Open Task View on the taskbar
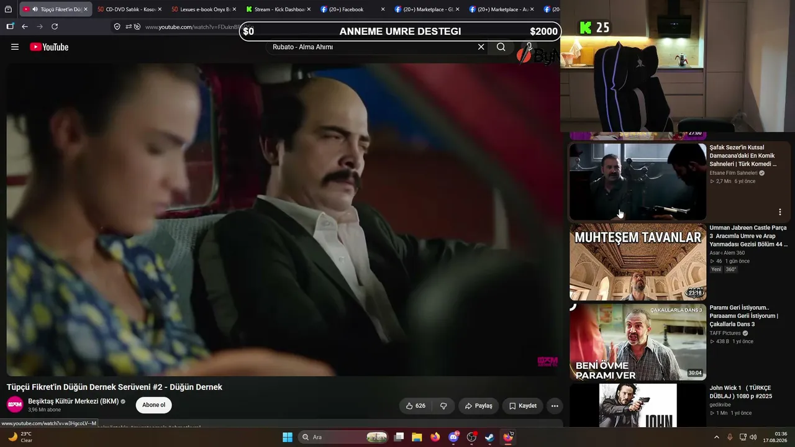This screenshot has width=795, height=447. pyautogui.click(x=399, y=437)
